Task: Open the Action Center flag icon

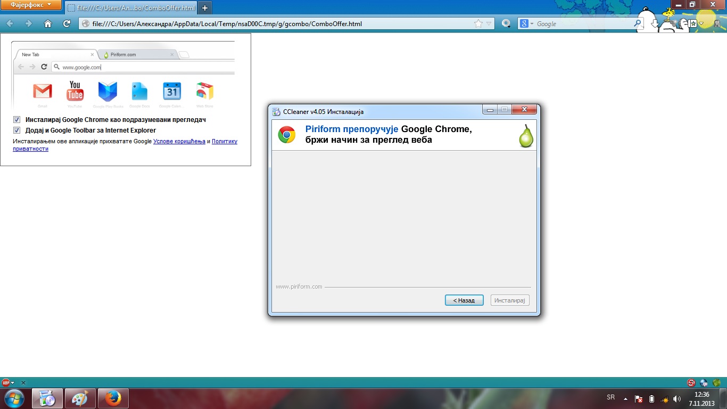Action: (639, 399)
